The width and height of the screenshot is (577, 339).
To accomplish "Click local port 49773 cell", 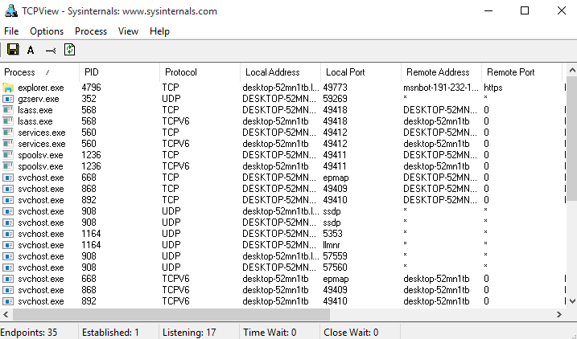I will [x=336, y=88].
